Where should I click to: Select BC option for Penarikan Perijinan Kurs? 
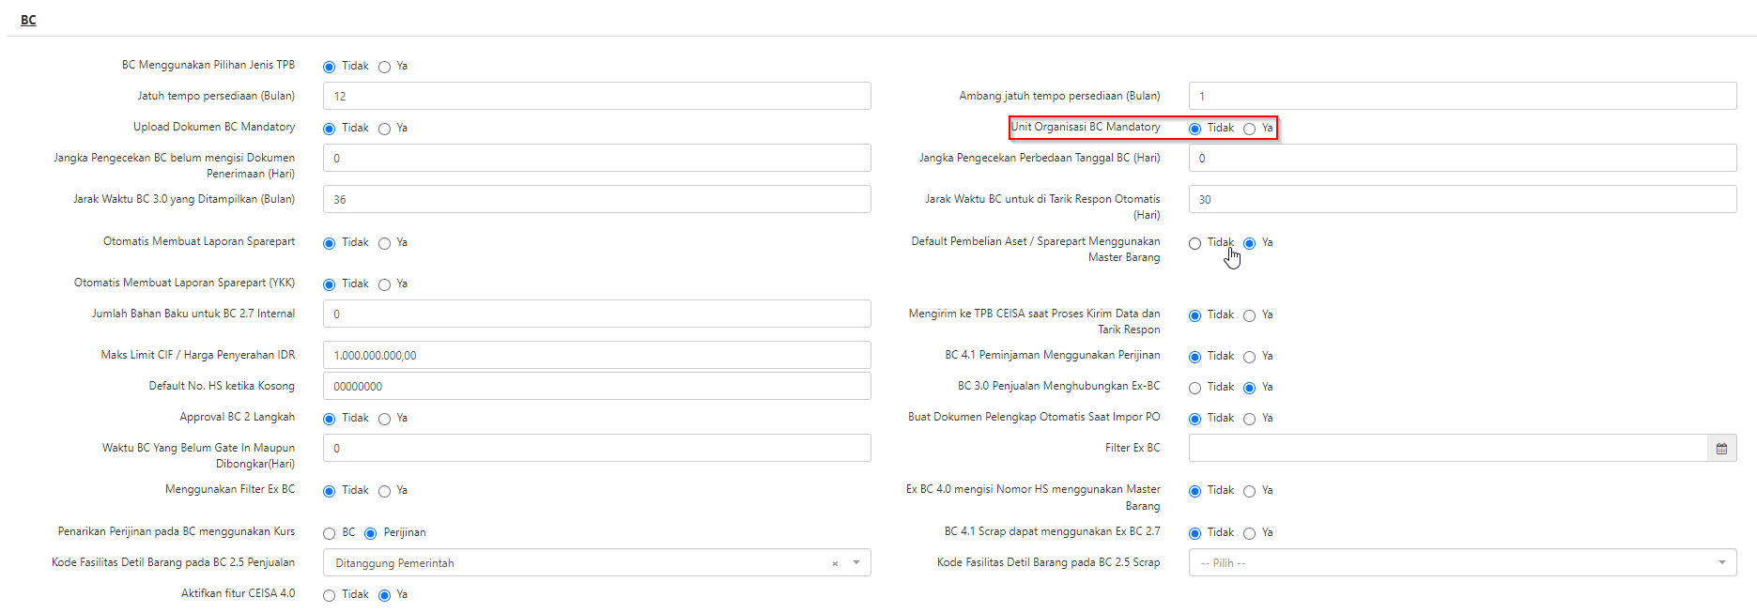(x=330, y=533)
